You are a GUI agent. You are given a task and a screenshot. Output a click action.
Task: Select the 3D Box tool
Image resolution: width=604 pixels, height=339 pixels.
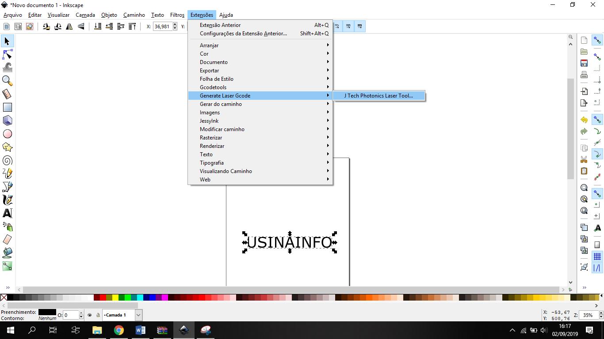[x=7, y=121]
